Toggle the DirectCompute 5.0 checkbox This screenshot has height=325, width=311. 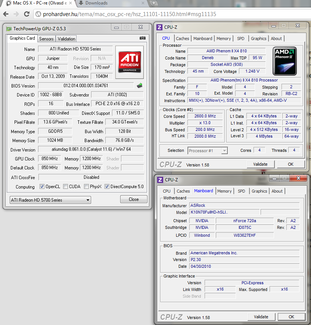coord(107,186)
